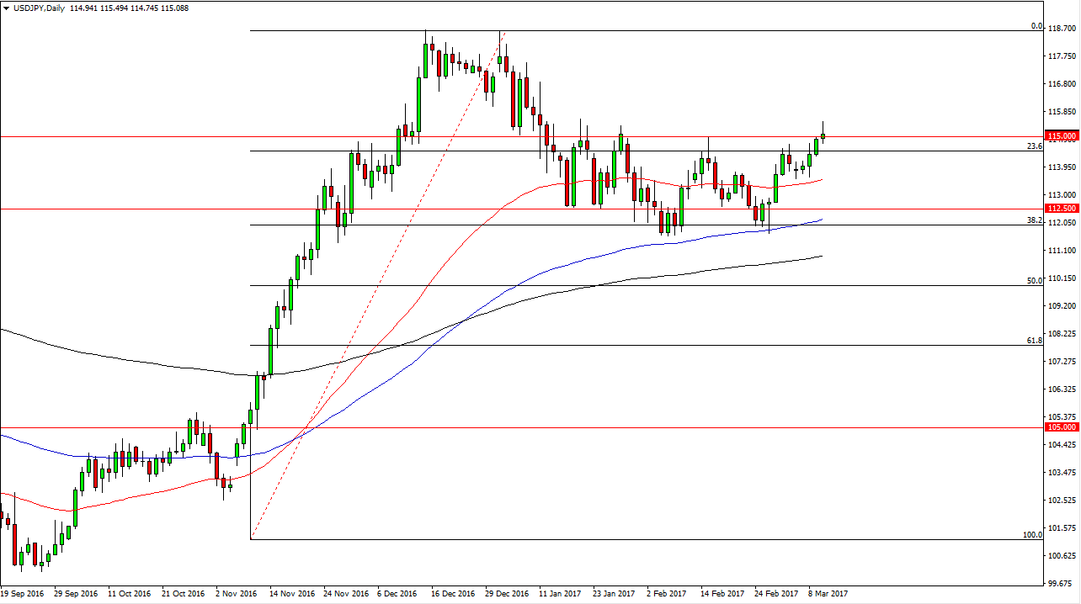The width and height of the screenshot is (1081, 604).
Task: Click the 2 Nov 2016 date label
Action: 237,594
